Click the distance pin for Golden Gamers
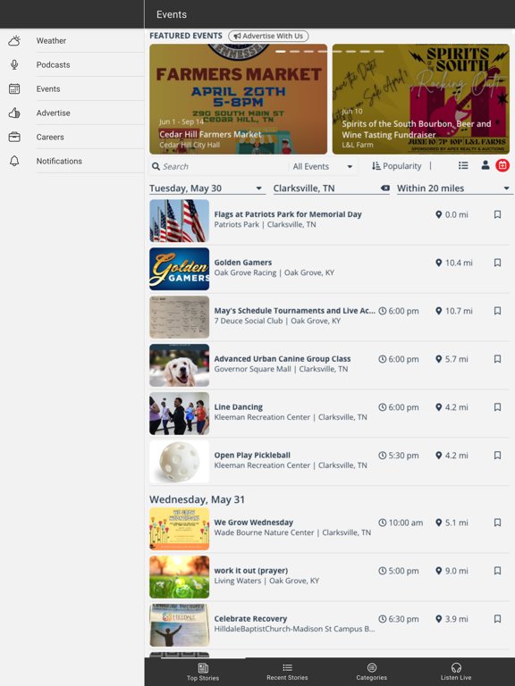This screenshot has height=686, width=515. (438, 263)
